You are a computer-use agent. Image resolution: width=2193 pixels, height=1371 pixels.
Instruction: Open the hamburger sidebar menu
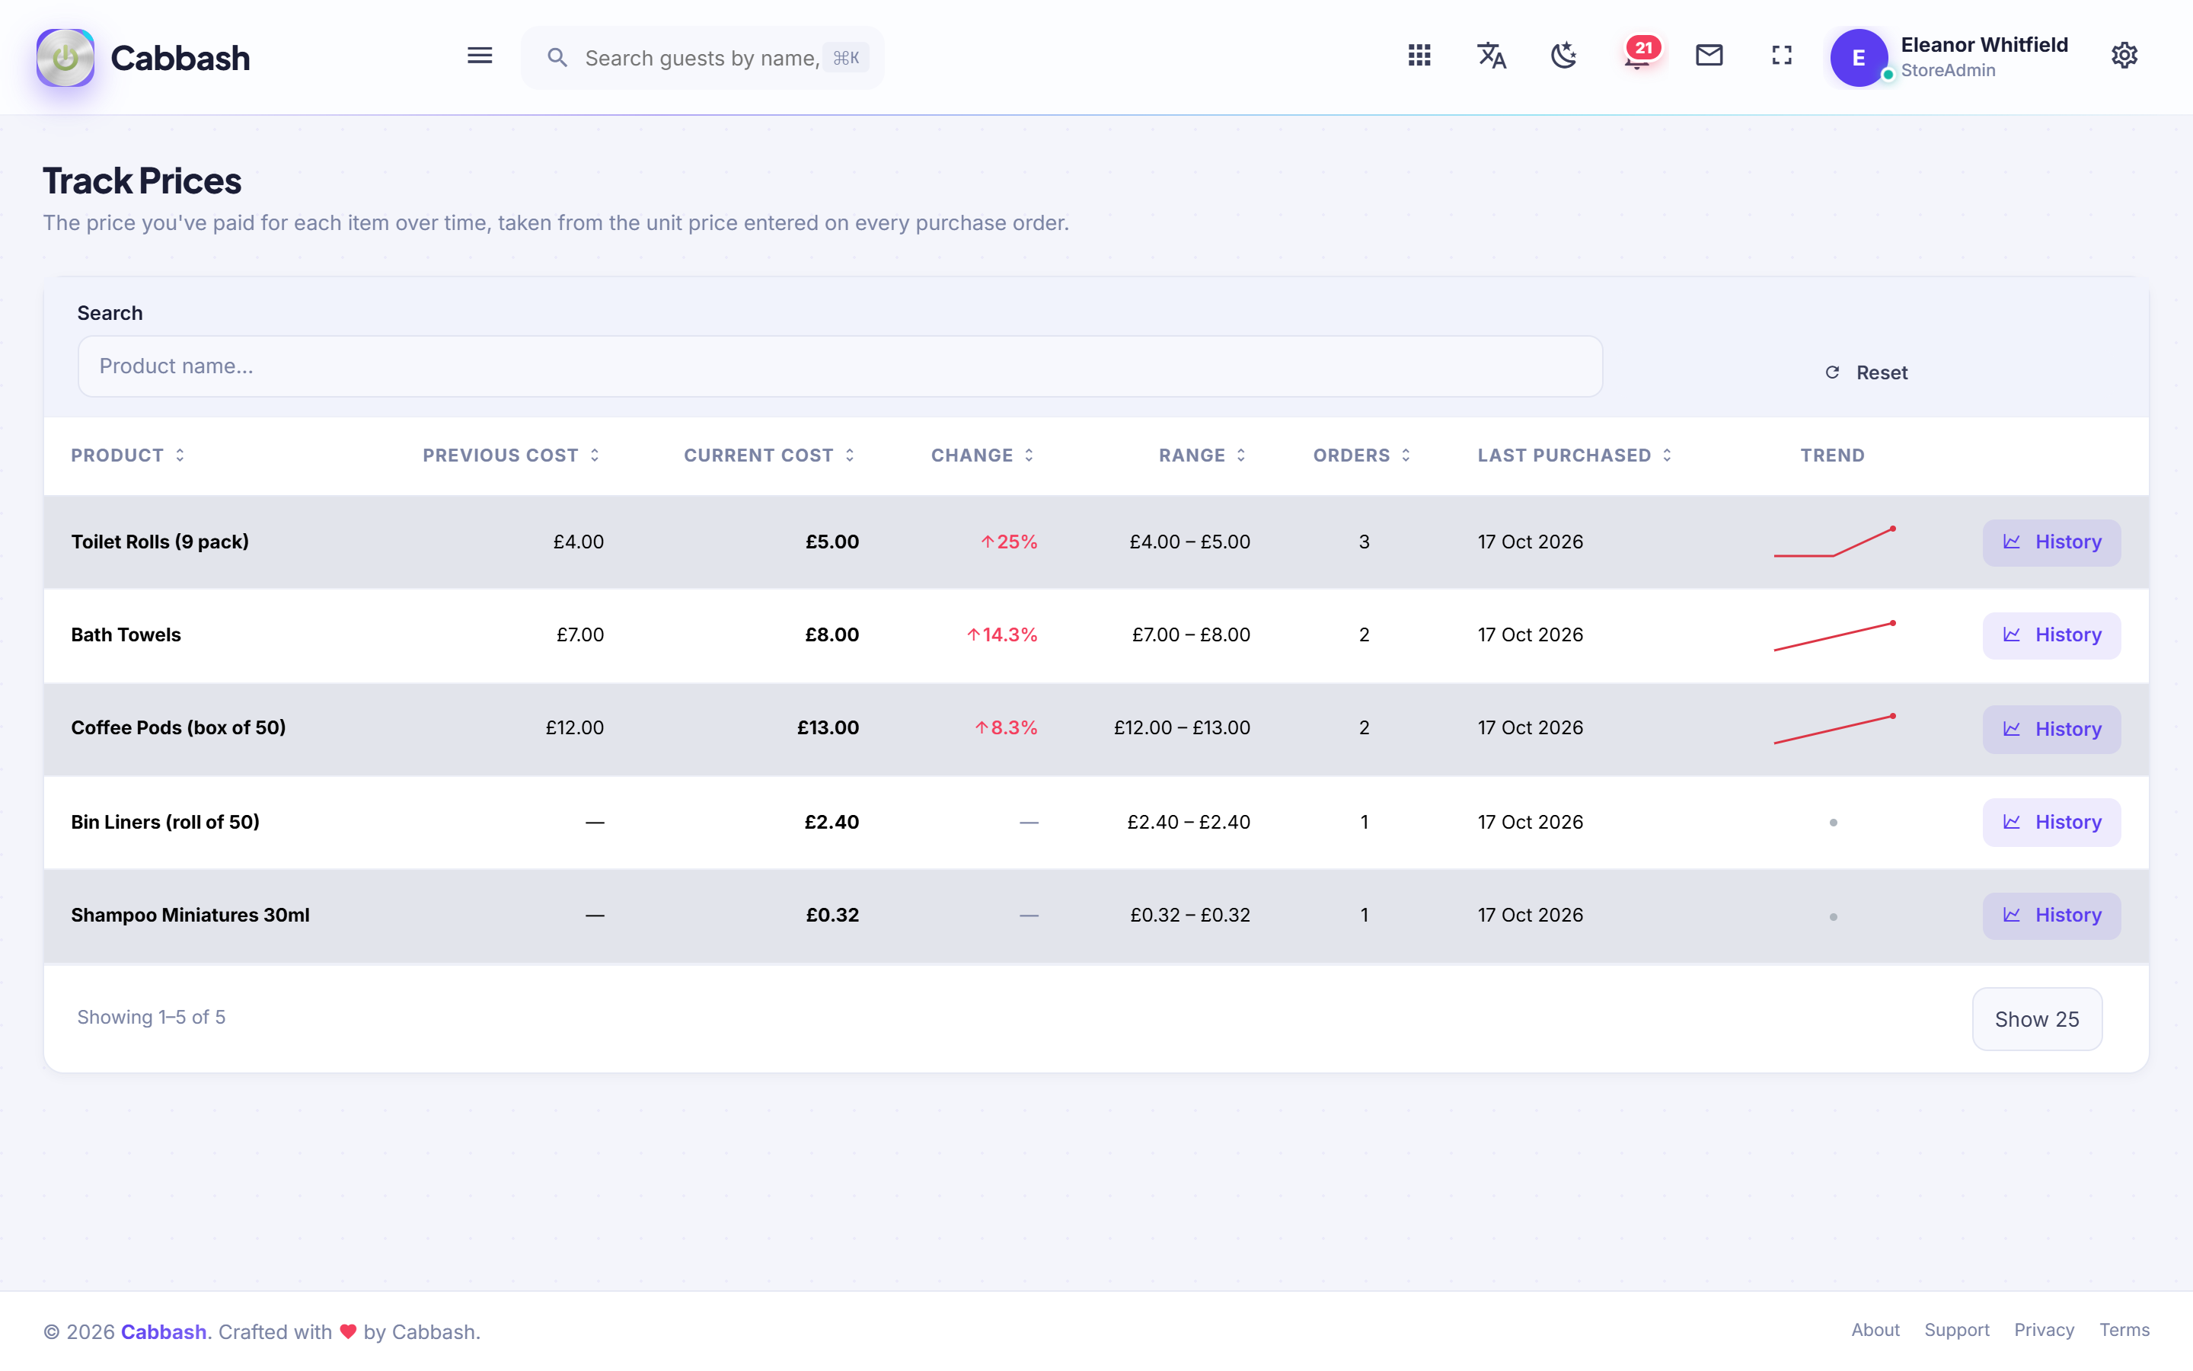(x=480, y=56)
